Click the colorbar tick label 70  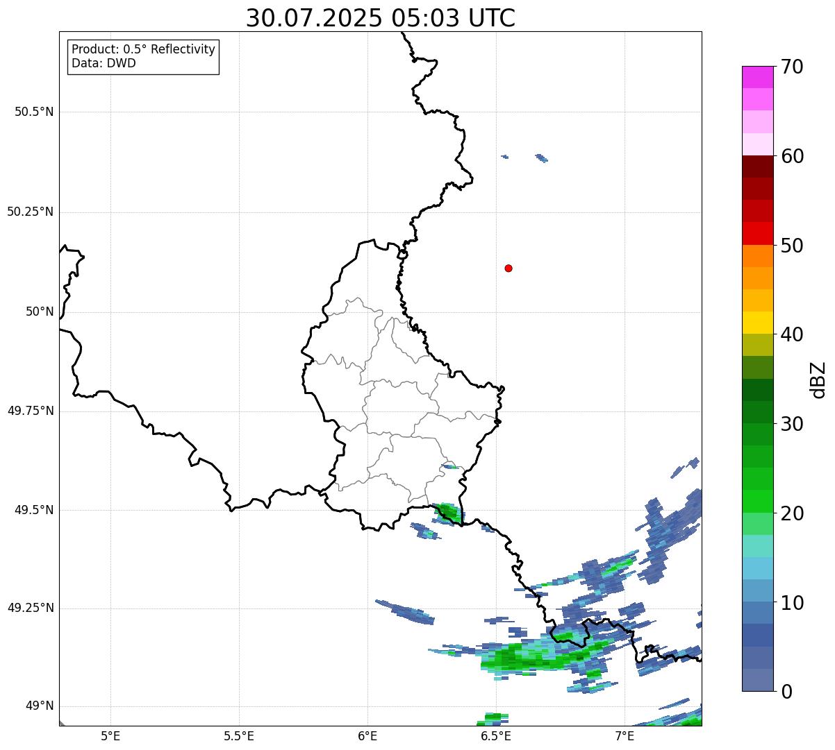tap(793, 67)
